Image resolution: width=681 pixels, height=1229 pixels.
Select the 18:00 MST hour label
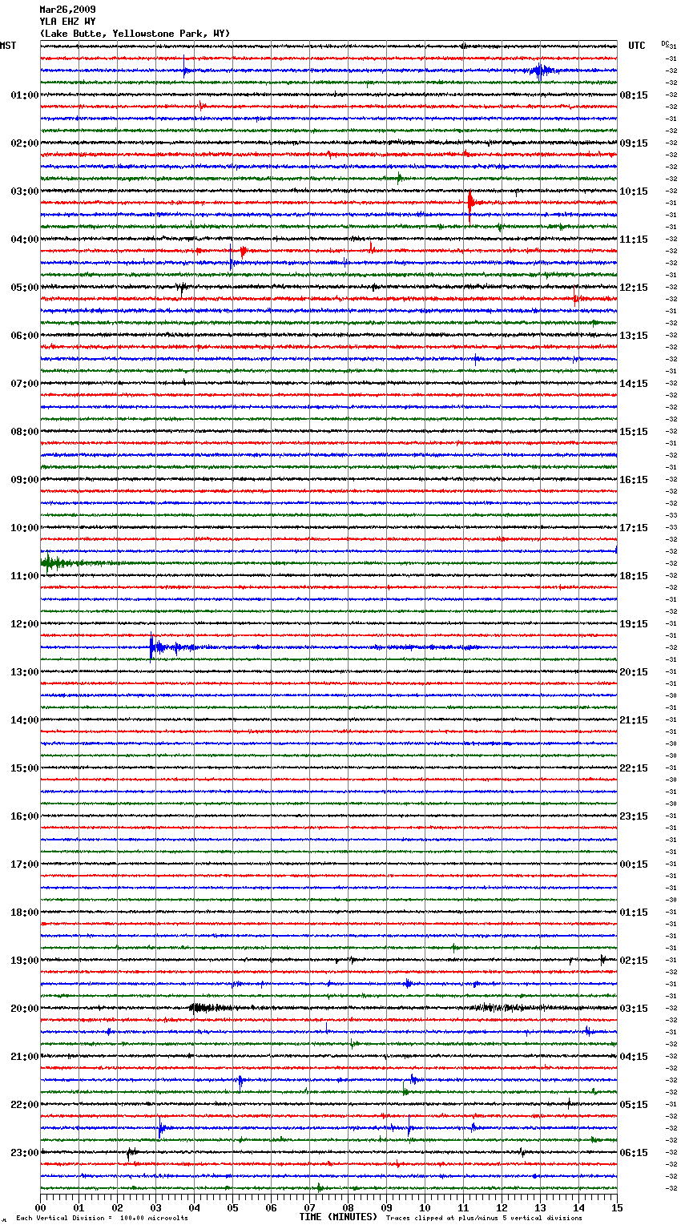[25, 913]
